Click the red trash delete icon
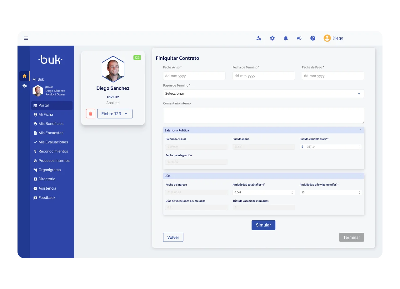Screen dimensions: 400x289 (x=91, y=114)
